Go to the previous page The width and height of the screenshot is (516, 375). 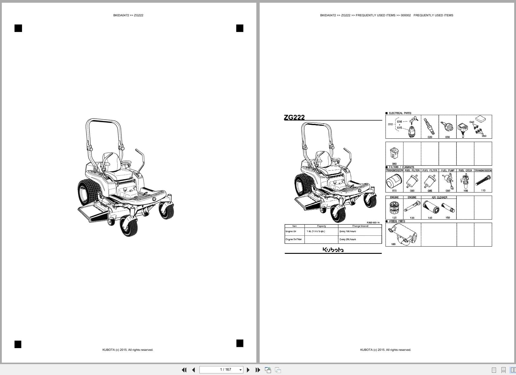click(193, 370)
